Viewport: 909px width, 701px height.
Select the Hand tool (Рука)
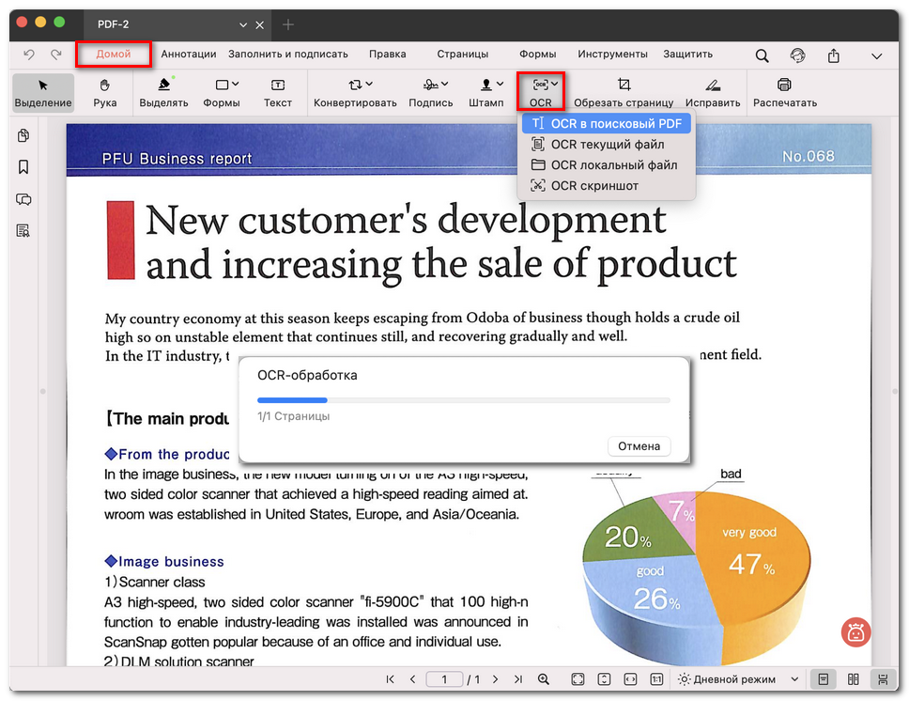click(x=104, y=92)
